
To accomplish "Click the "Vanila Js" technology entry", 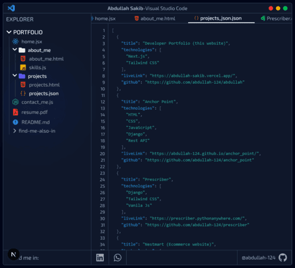I will tap(139, 205).
